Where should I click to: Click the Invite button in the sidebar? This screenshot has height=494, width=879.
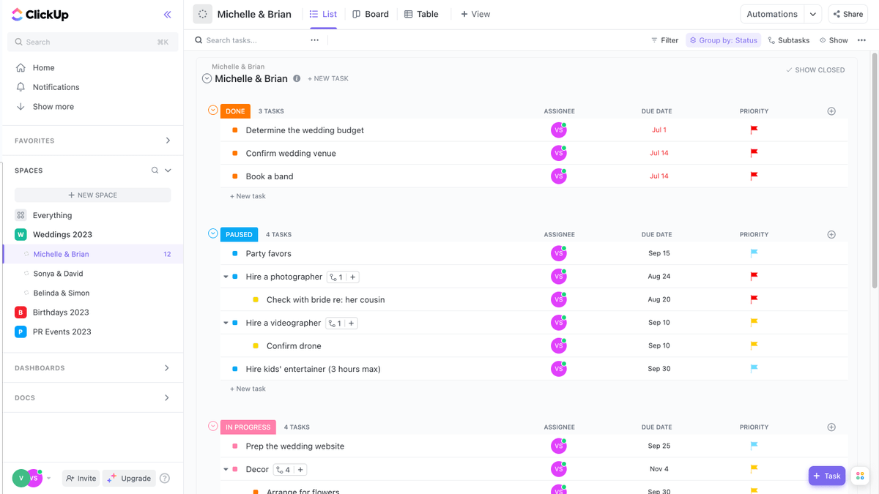tap(81, 477)
